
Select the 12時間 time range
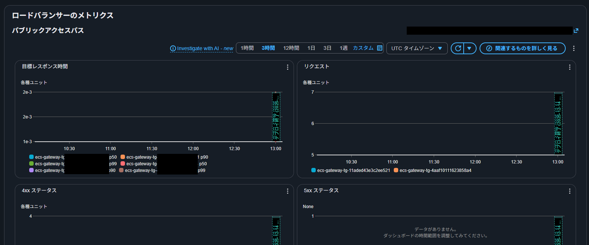tap(291, 48)
